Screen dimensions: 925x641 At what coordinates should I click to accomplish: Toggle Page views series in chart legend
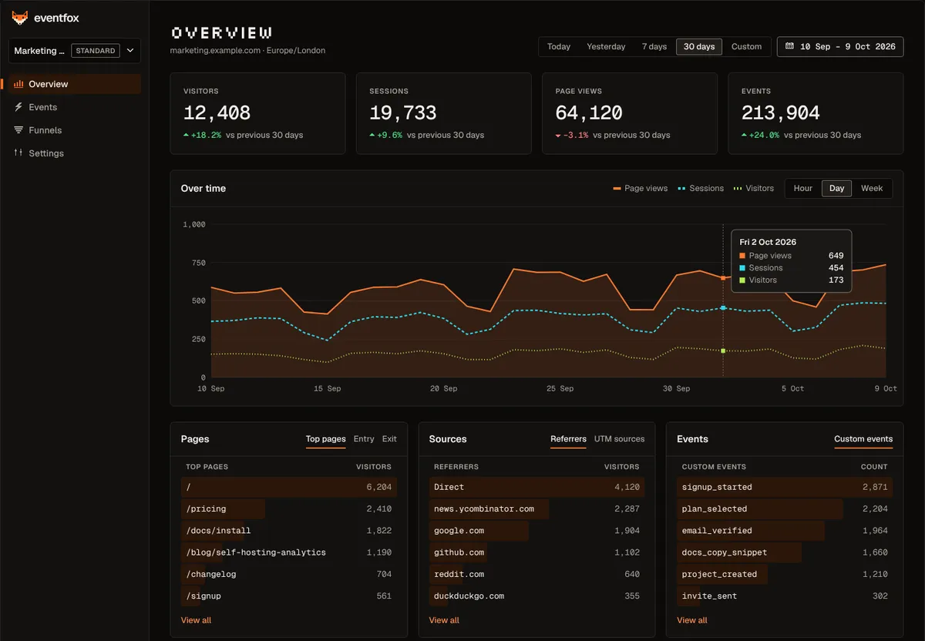tap(641, 188)
